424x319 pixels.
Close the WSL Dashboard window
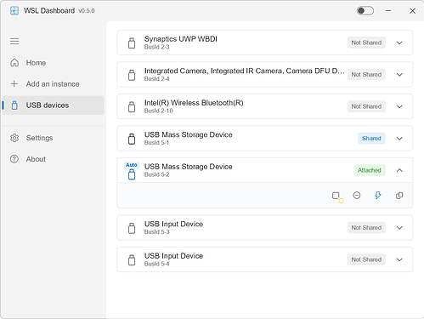pos(412,11)
